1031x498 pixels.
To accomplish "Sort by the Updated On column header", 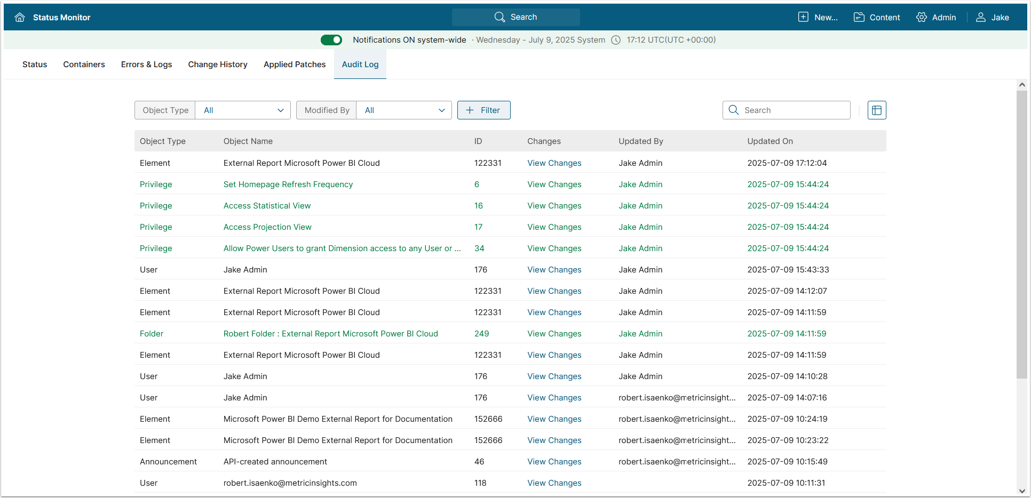I will [x=770, y=141].
